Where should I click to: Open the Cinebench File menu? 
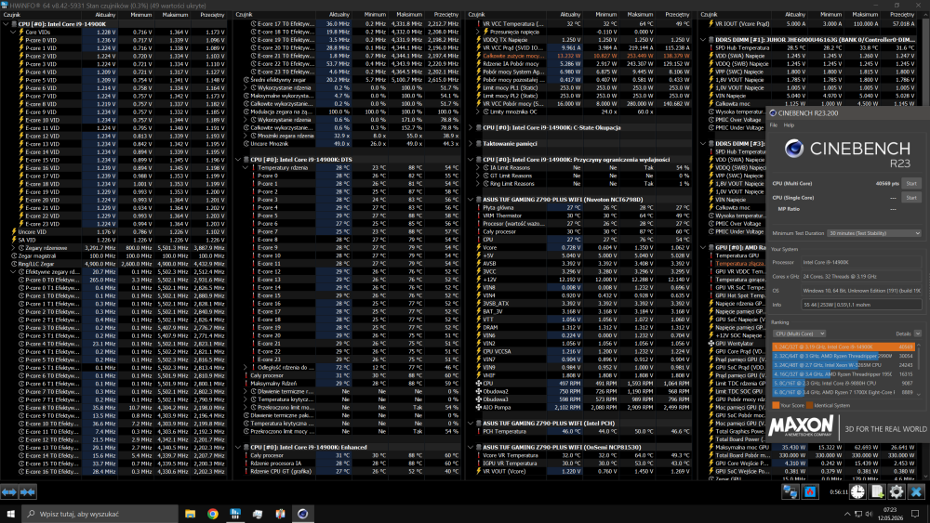coord(774,125)
